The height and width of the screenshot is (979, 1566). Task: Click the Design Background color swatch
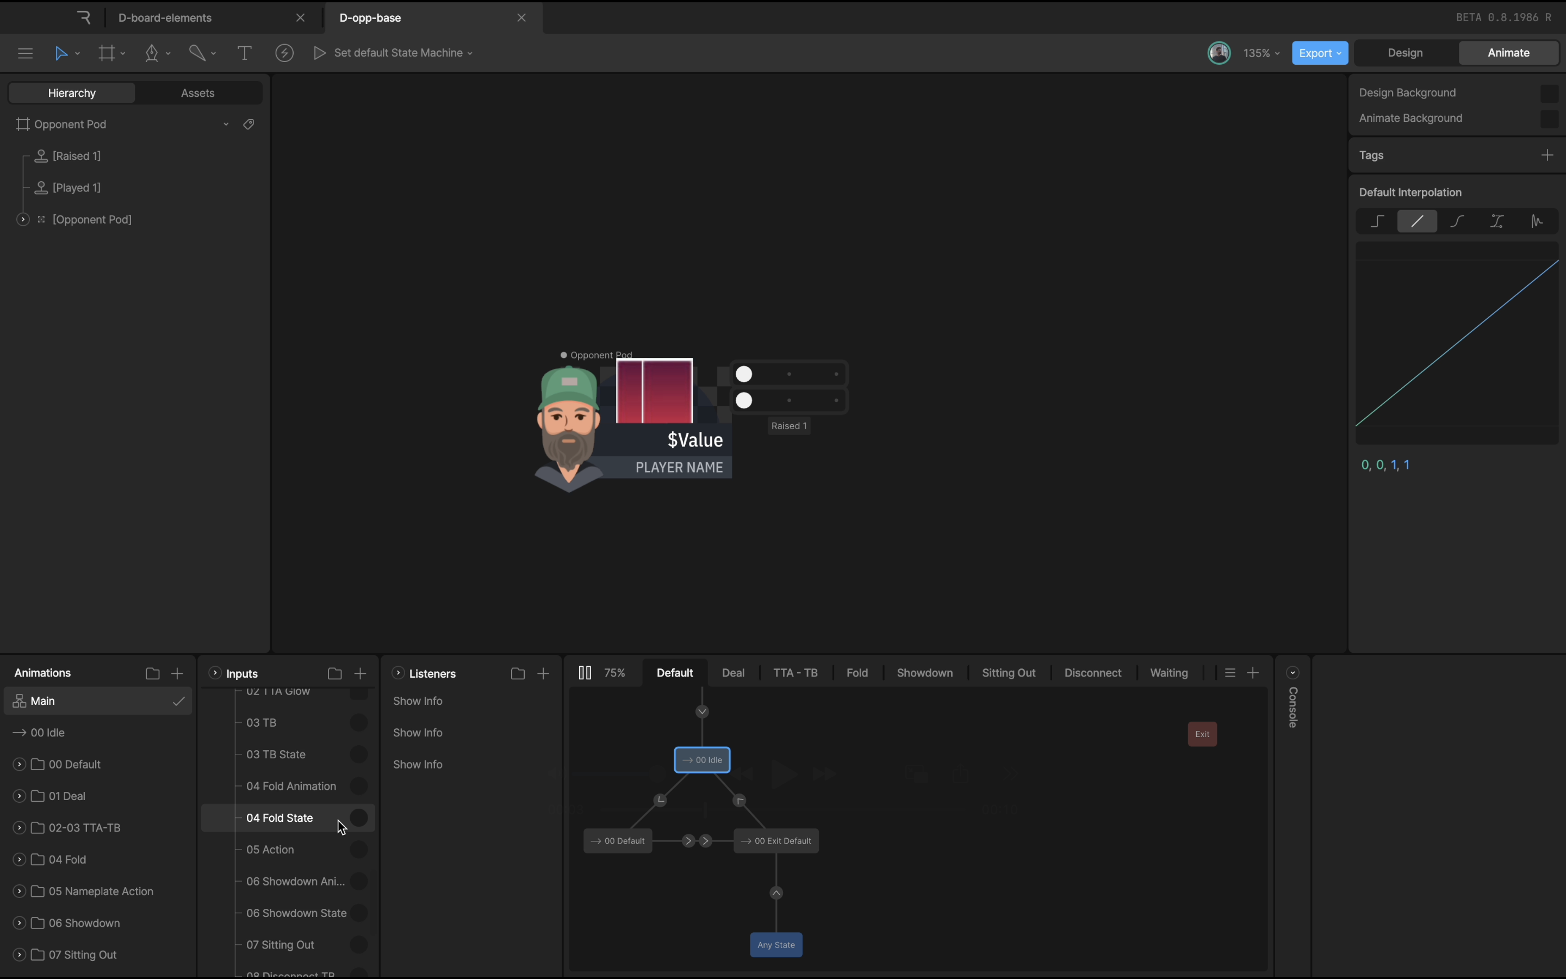(1549, 93)
